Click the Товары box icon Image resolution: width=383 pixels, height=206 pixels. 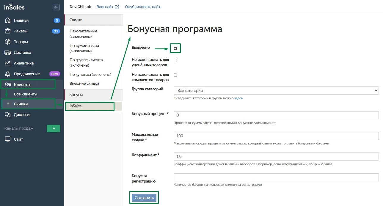coord(8,42)
